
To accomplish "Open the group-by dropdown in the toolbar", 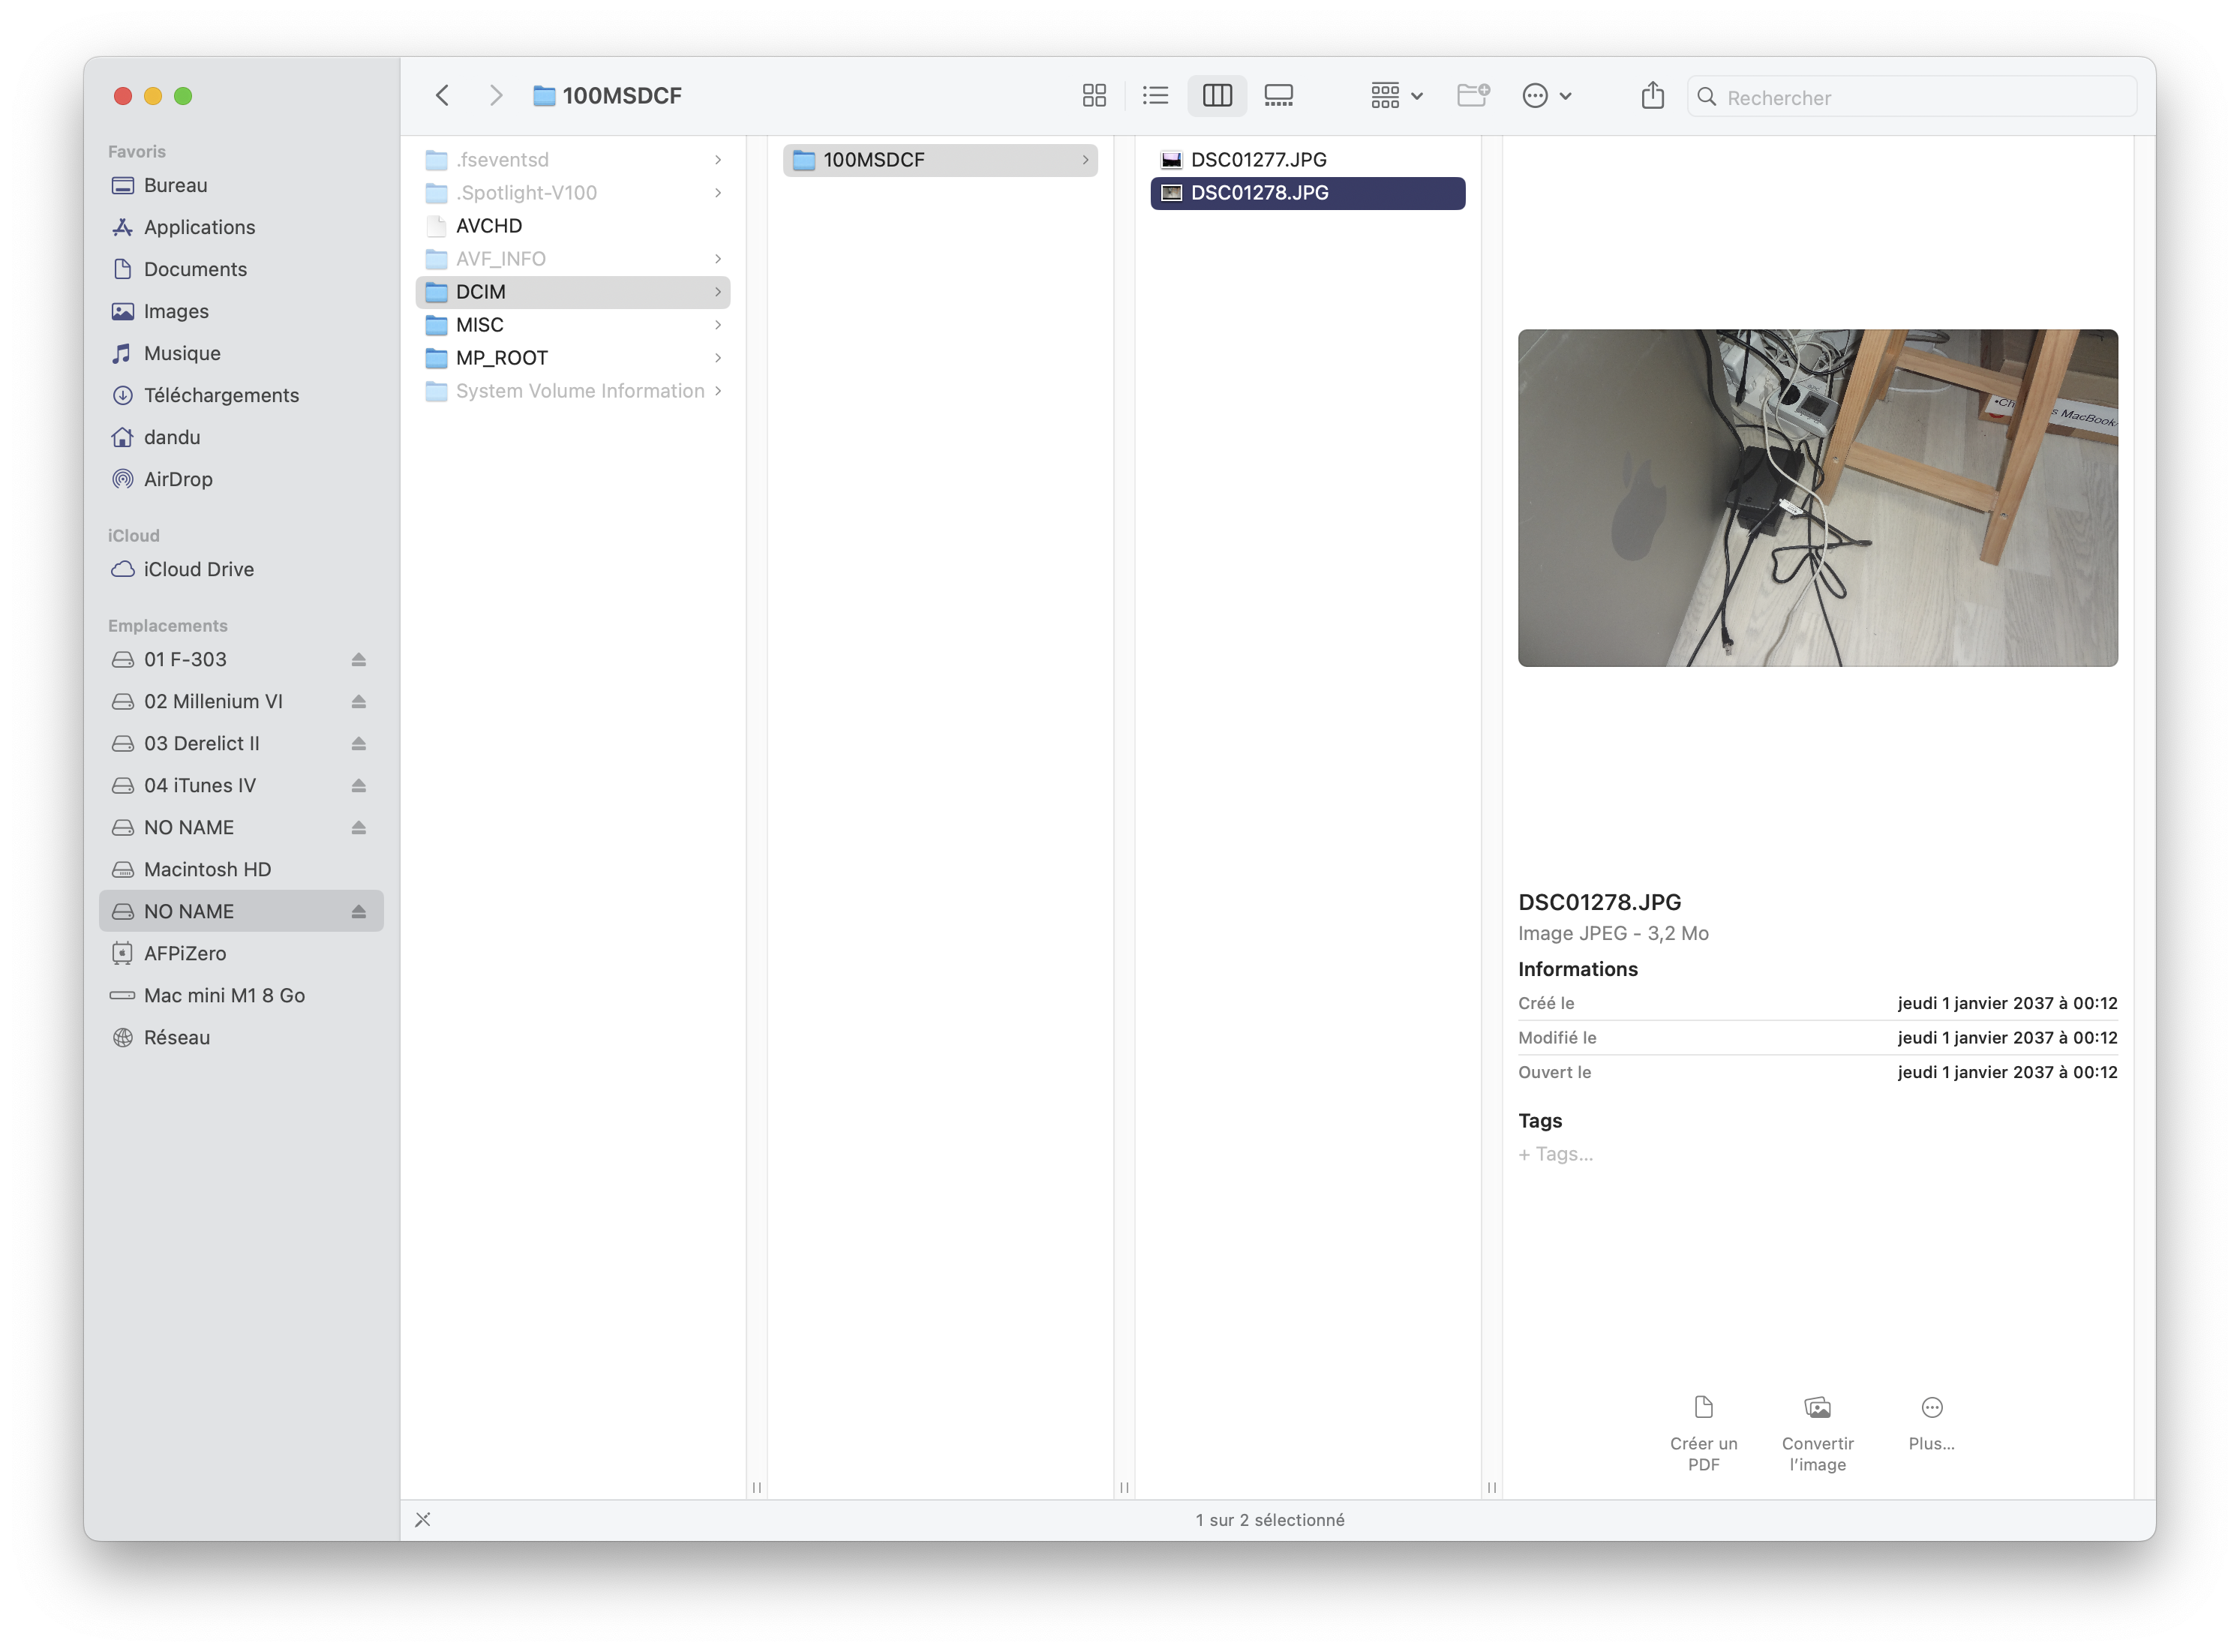I will 1396,96.
